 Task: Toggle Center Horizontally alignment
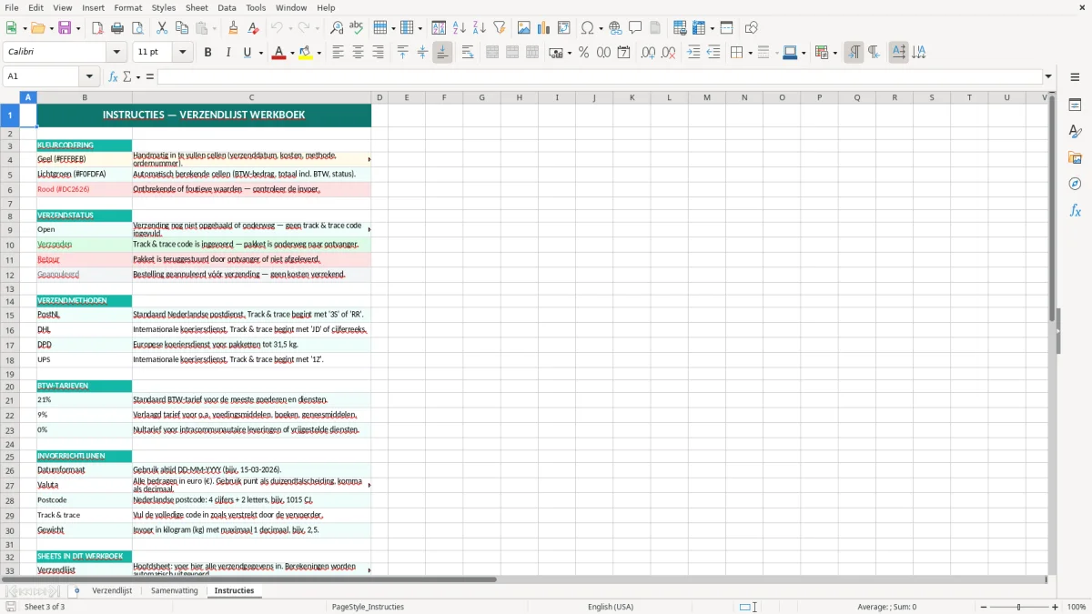pos(358,53)
